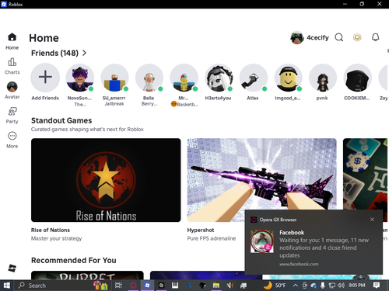Screen dimensions: 389x291
Task: Open the Party sidebar icon
Action: tap(12, 111)
